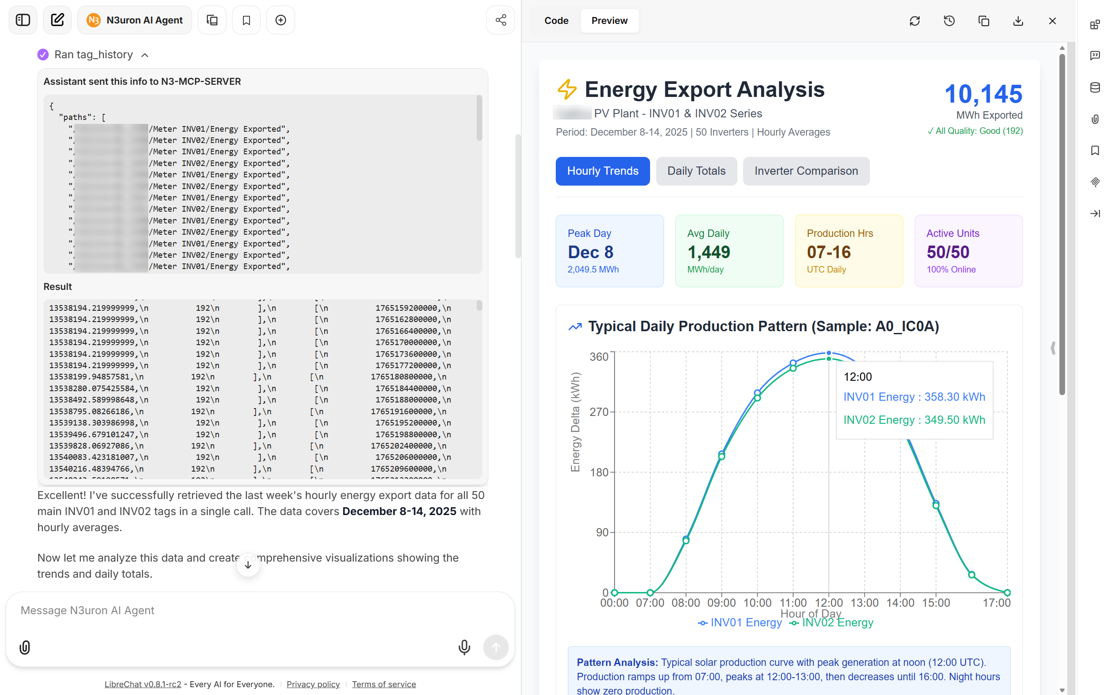Toggle INV02 Energy series in chart legend
1112x695 pixels.
831,622
